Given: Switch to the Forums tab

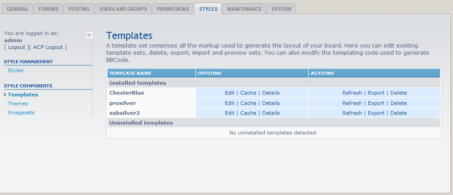Looking at the screenshot, I should (48, 9).
